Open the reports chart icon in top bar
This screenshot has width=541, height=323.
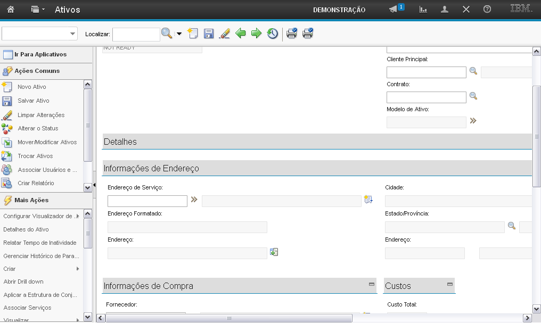click(x=423, y=10)
